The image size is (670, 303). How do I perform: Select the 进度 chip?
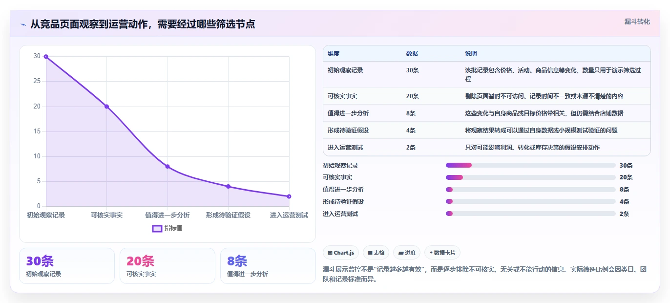tap(407, 253)
